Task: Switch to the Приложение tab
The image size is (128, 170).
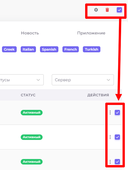Action: pyautogui.click(x=91, y=33)
